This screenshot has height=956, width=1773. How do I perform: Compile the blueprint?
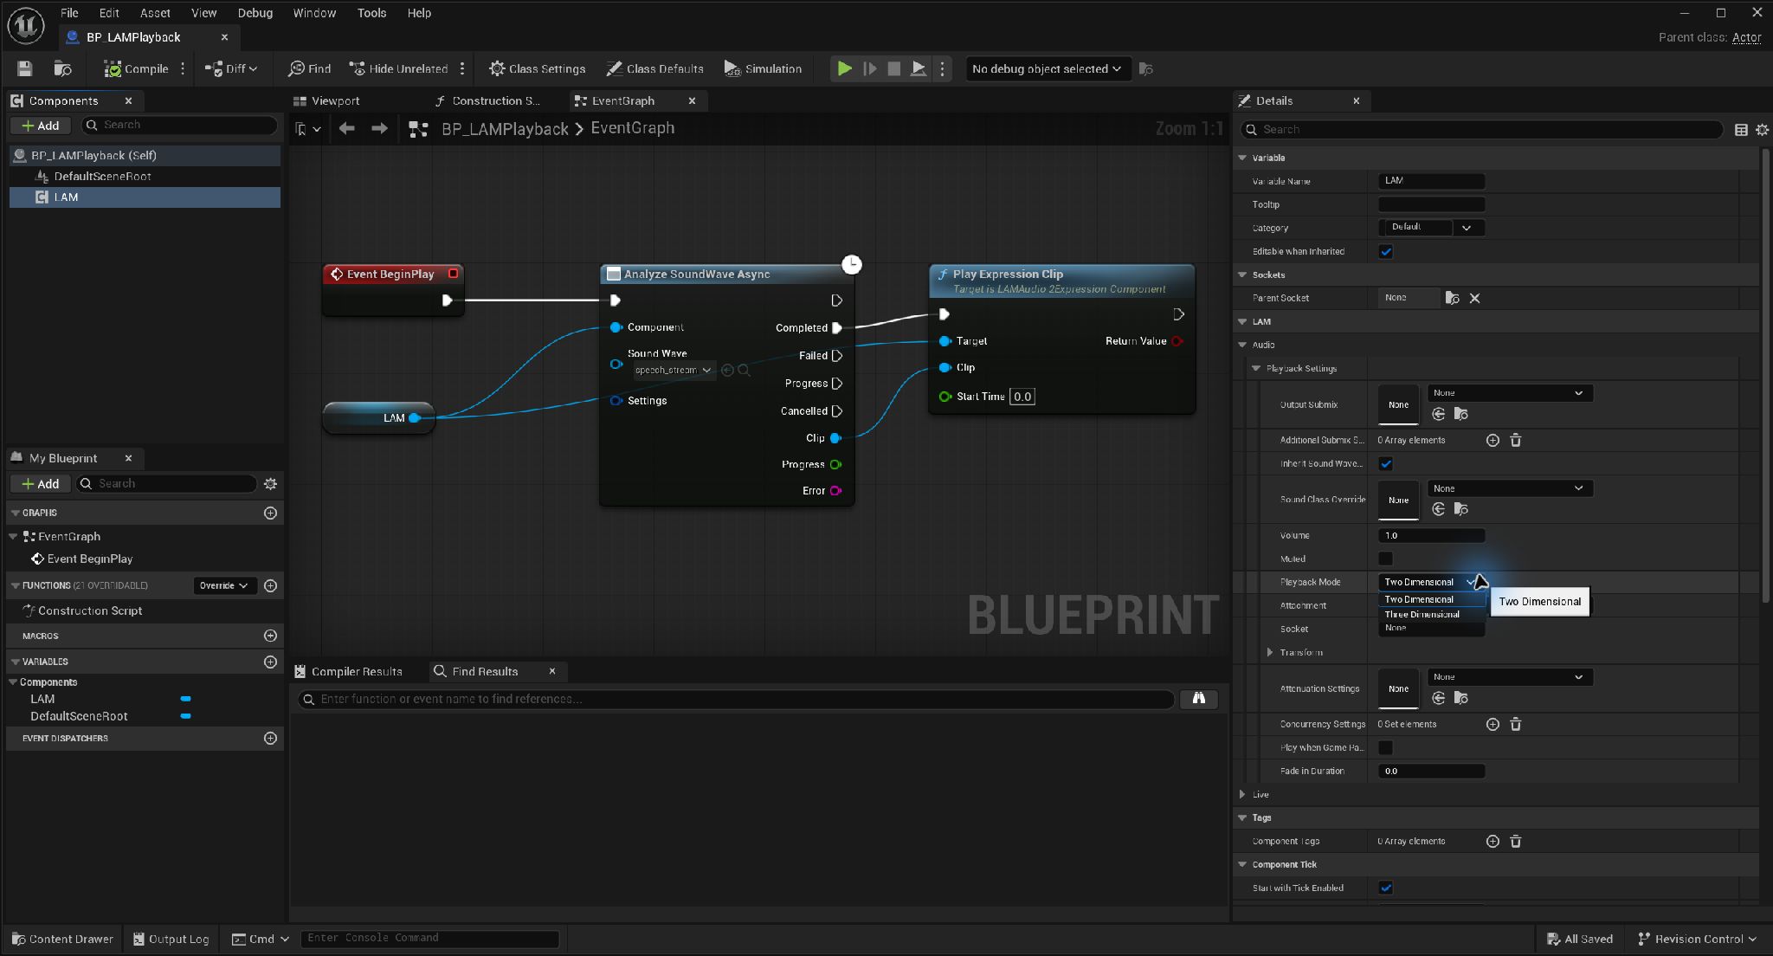136,68
